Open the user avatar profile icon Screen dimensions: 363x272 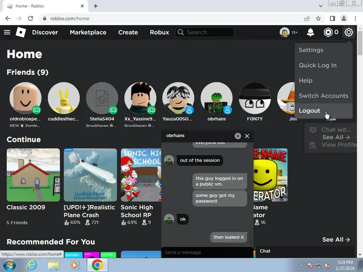[285, 32]
